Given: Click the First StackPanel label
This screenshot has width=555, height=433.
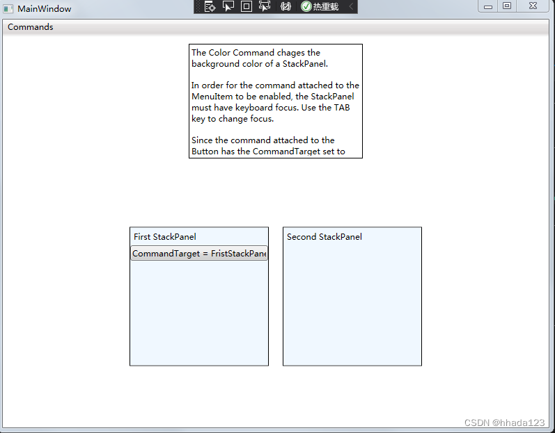Looking at the screenshot, I should click(x=165, y=236).
